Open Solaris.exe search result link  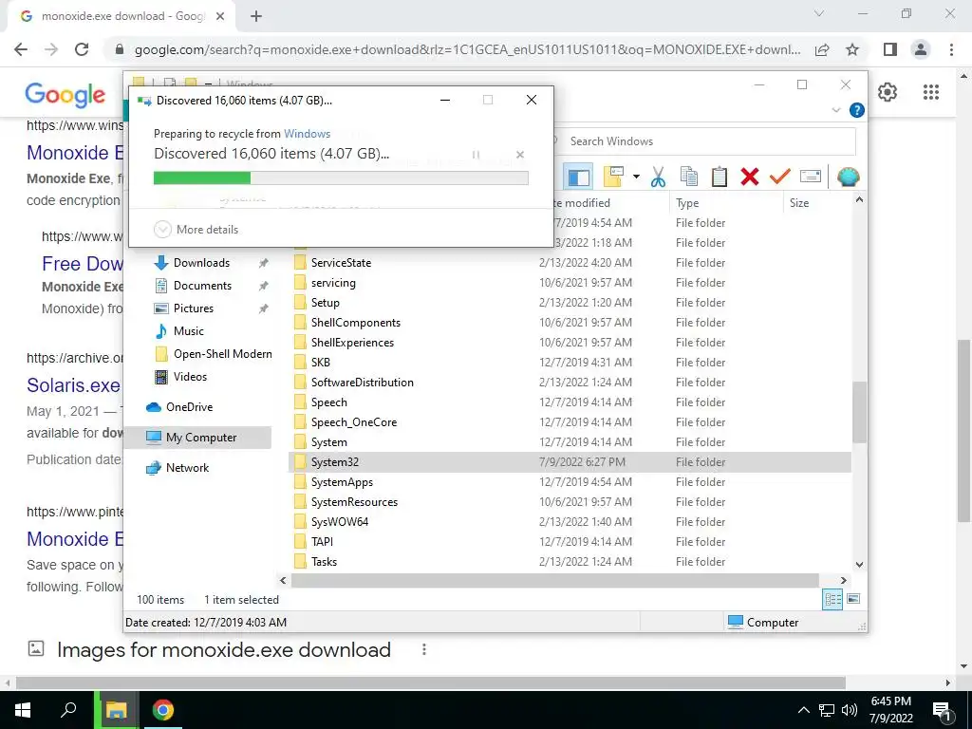[73, 385]
